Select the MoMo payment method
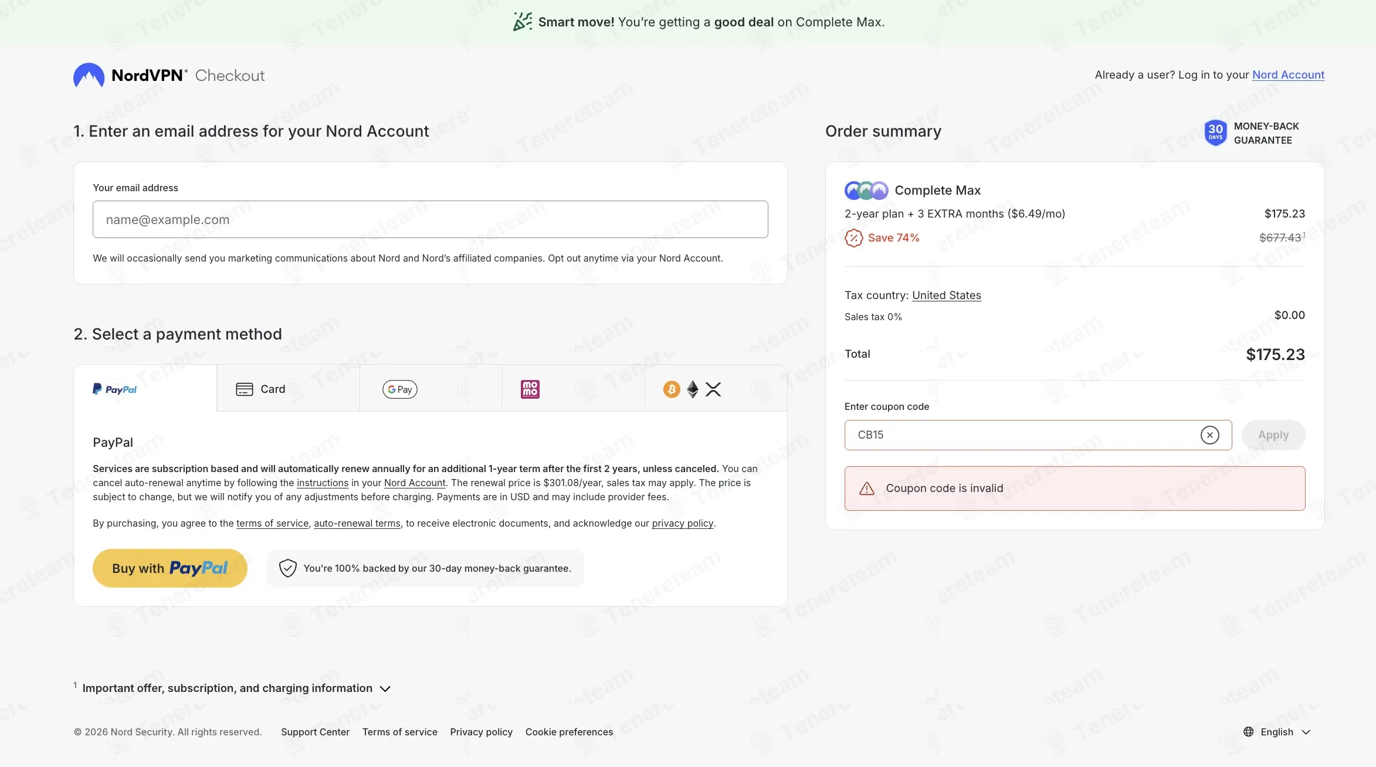This screenshot has width=1376, height=767. (573, 389)
